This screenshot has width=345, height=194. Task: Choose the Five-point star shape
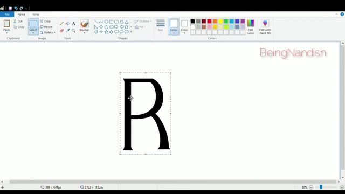coord(106,32)
